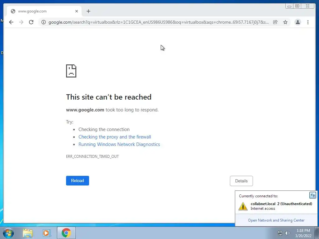Screen dimensions: 319x239
Task: Click ERR_CONNECTION_TIMED_OUT error code text
Action: coord(92,156)
